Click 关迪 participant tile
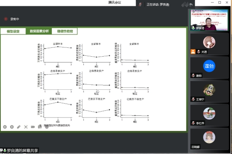The image size is (232, 154). [x=209, y=44]
